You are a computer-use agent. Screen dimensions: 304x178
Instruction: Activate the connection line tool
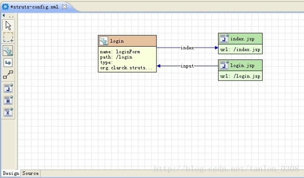pos(8,75)
